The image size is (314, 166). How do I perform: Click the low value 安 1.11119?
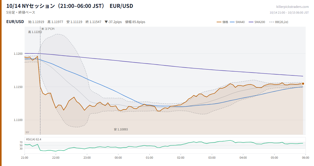click(x=74, y=22)
